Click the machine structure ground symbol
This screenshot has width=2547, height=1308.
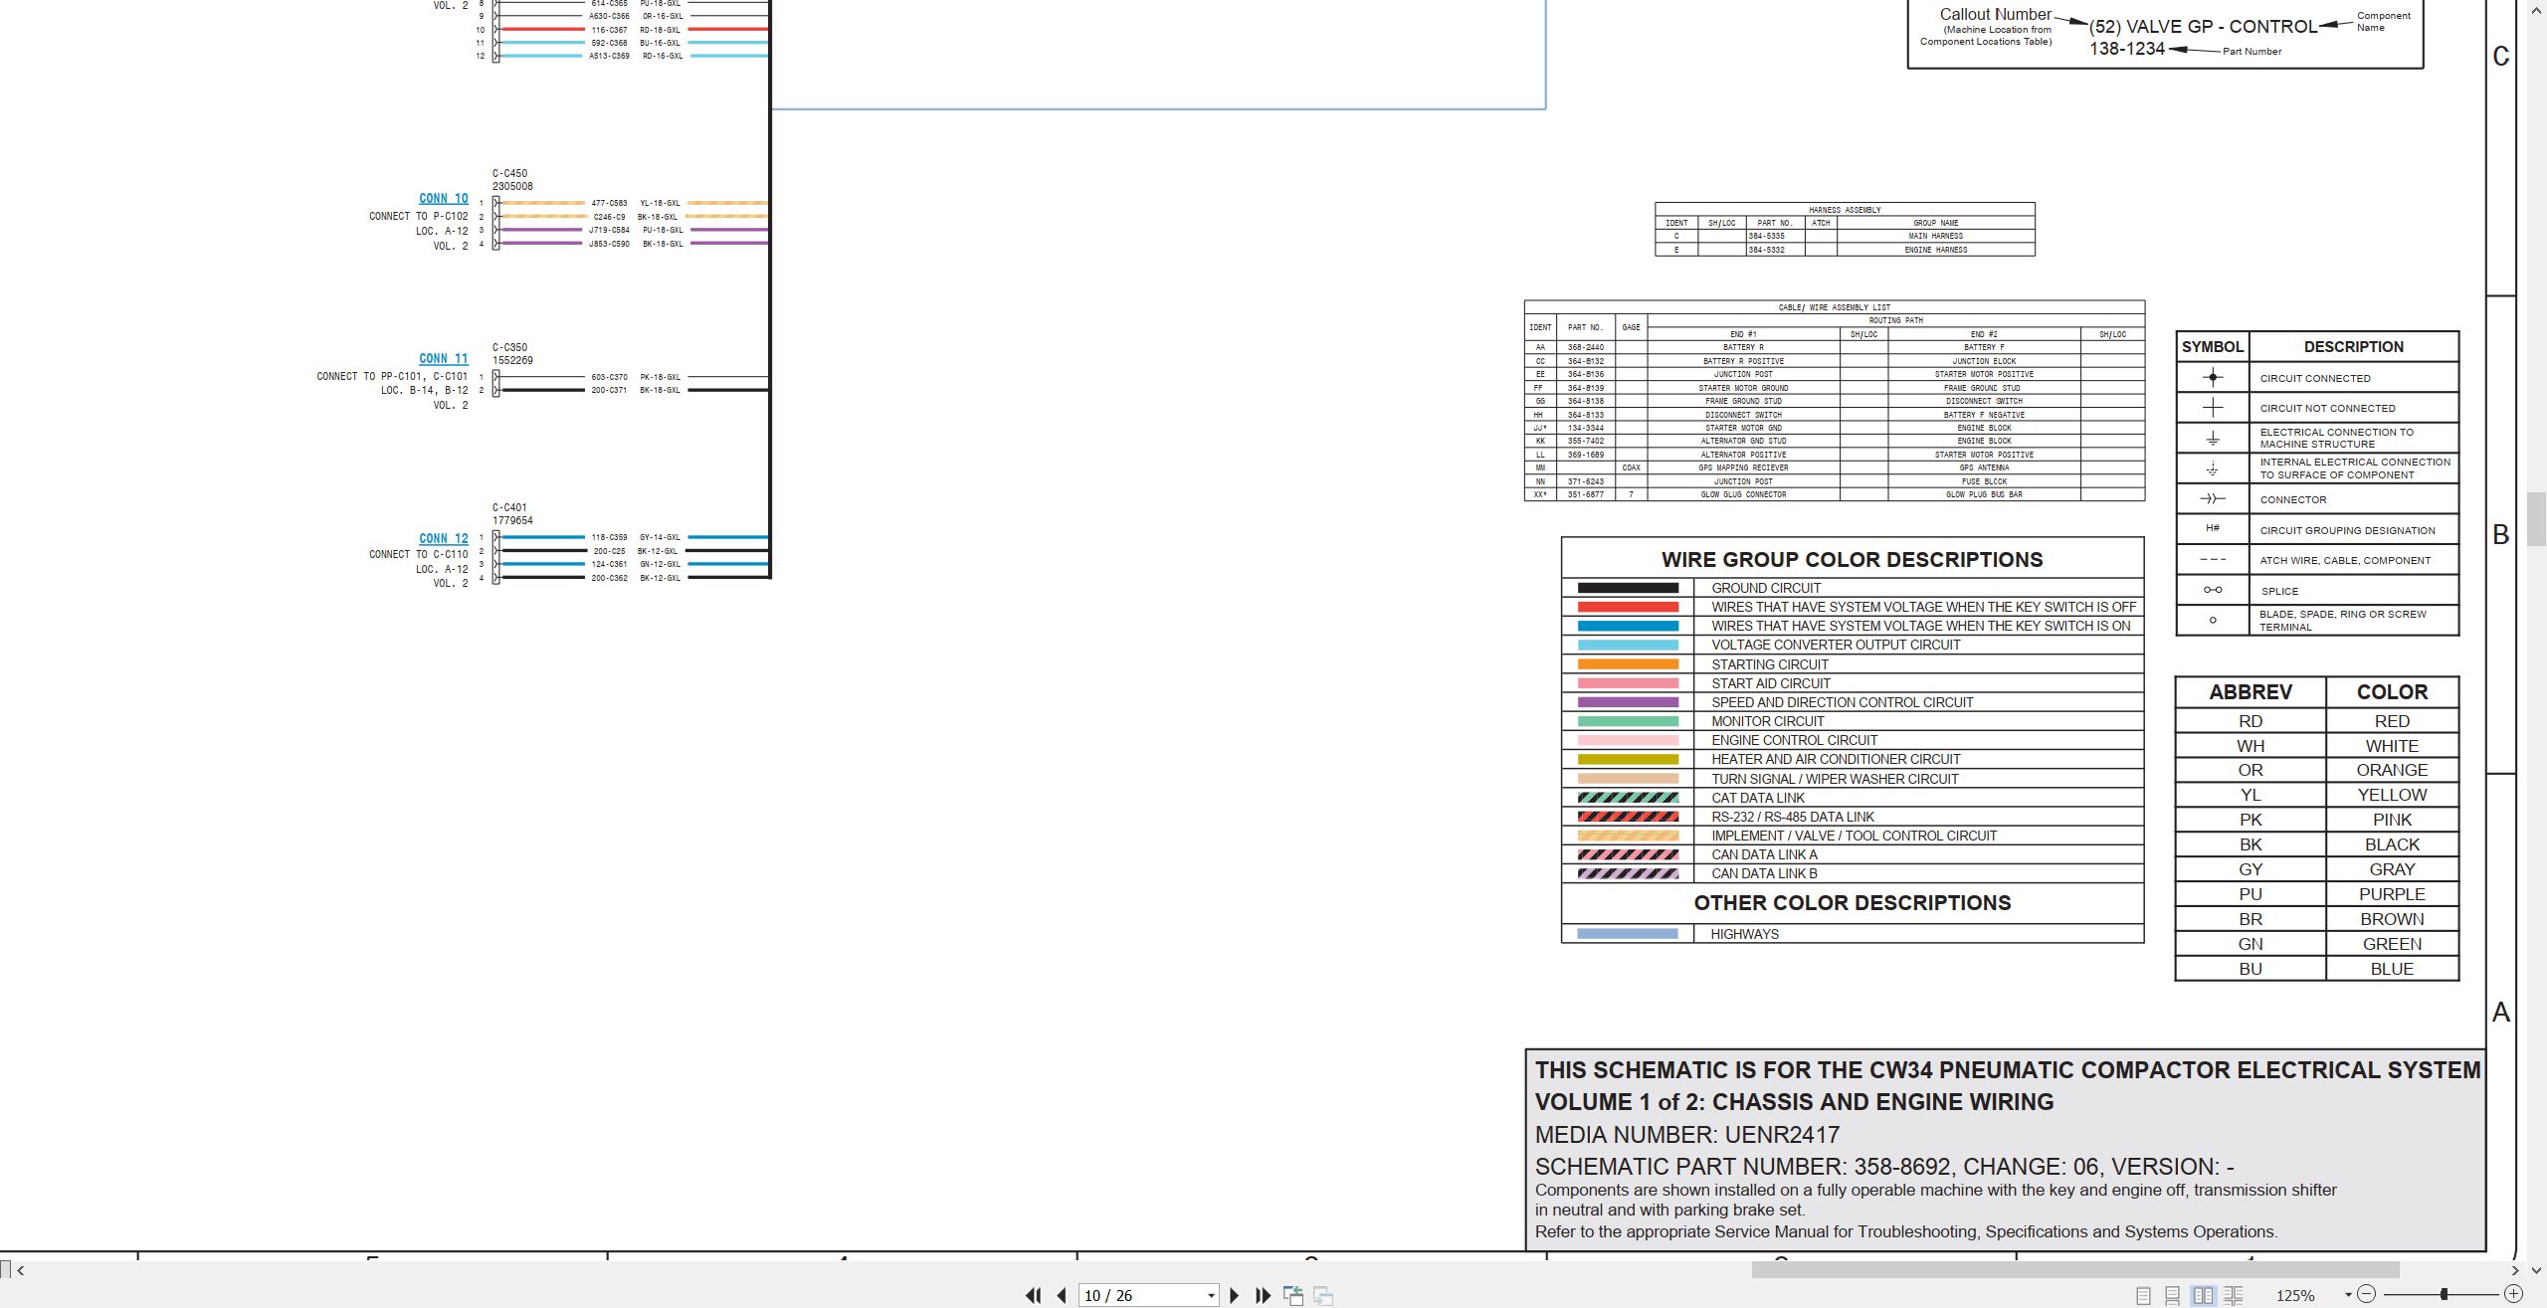click(x=2212, y=438)
